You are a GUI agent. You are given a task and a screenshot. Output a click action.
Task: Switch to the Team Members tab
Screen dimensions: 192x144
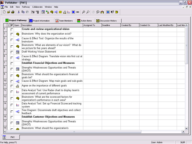[65, 20]
